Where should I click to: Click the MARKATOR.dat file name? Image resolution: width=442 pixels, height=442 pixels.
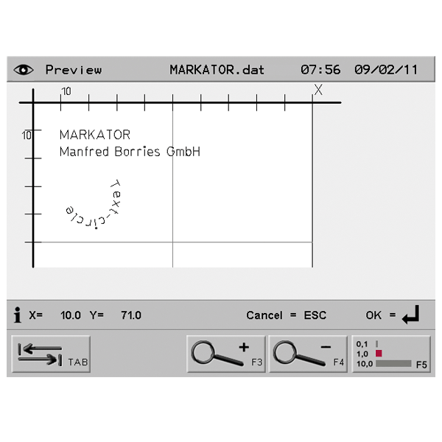coord(217,70)
